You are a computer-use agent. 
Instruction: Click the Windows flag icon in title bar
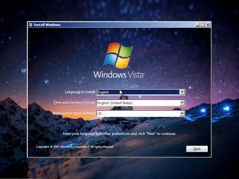tap(31, 25)
